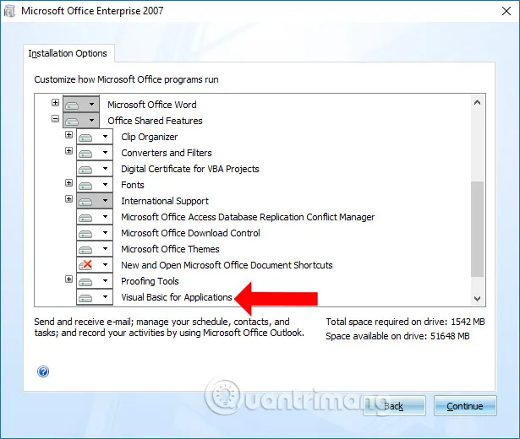Select the Proofing Tools label

coord(150,281)
